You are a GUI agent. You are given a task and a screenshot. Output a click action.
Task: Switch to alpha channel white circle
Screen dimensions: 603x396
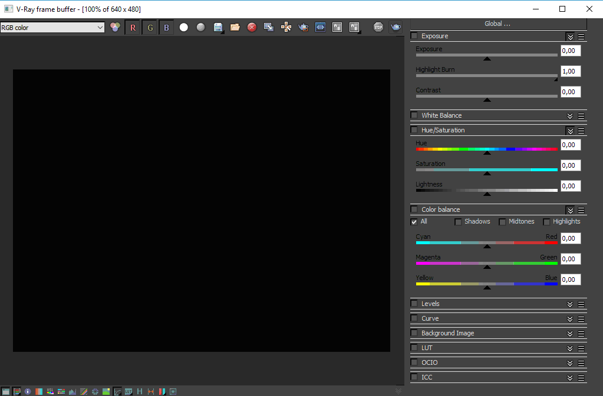(184, 27)
